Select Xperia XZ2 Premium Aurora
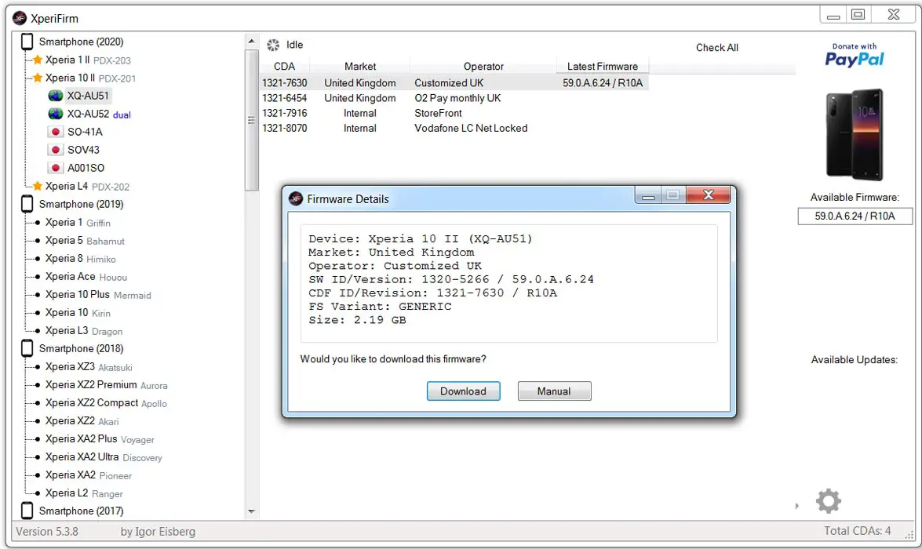Image resolution: width=922 pixels, height=549 pixels. (107, 385)
